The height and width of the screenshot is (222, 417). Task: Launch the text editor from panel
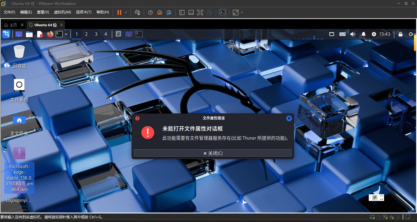pyautogui.click(x=40, y=34)
